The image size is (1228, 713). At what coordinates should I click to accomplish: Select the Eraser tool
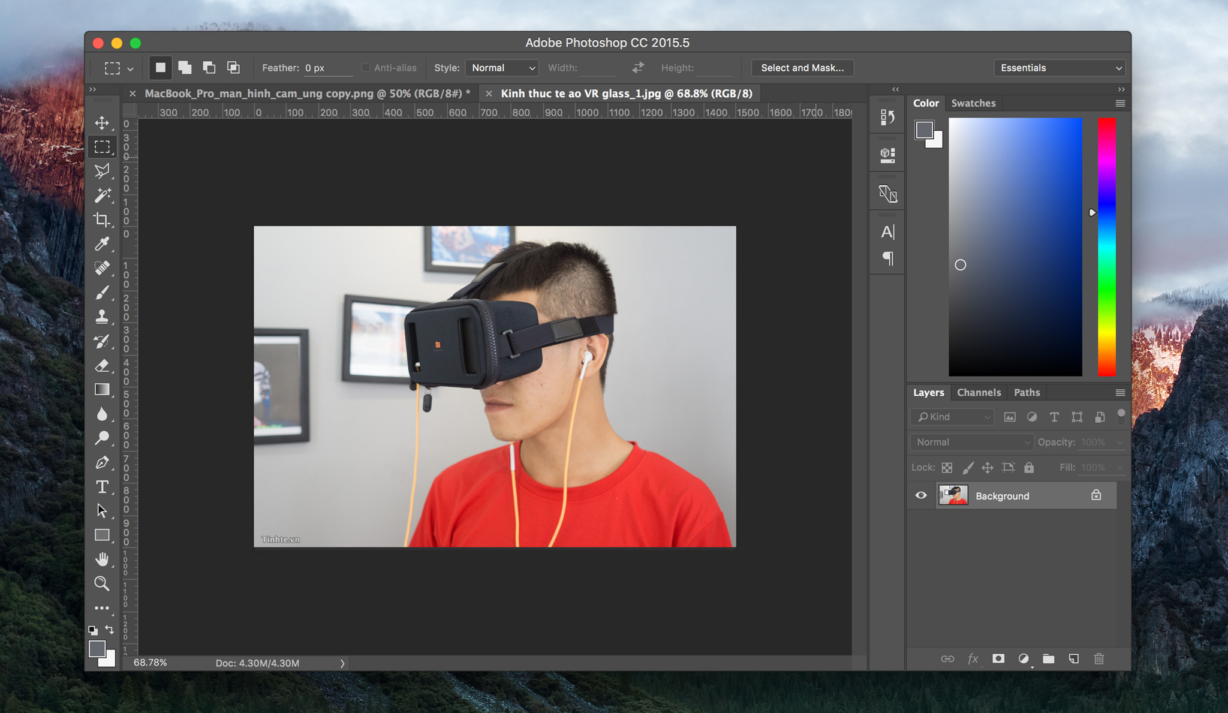pos(102,365)
